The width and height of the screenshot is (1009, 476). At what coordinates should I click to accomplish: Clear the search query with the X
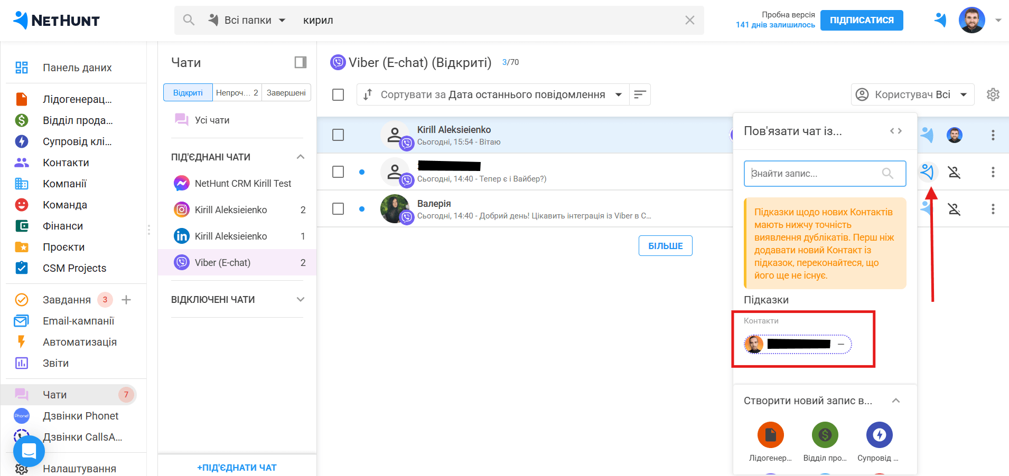(x=689, y=20)
